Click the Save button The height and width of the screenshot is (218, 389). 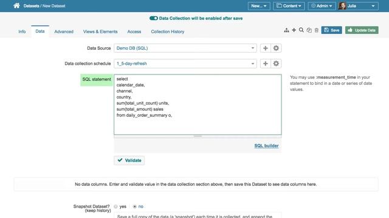331,30
